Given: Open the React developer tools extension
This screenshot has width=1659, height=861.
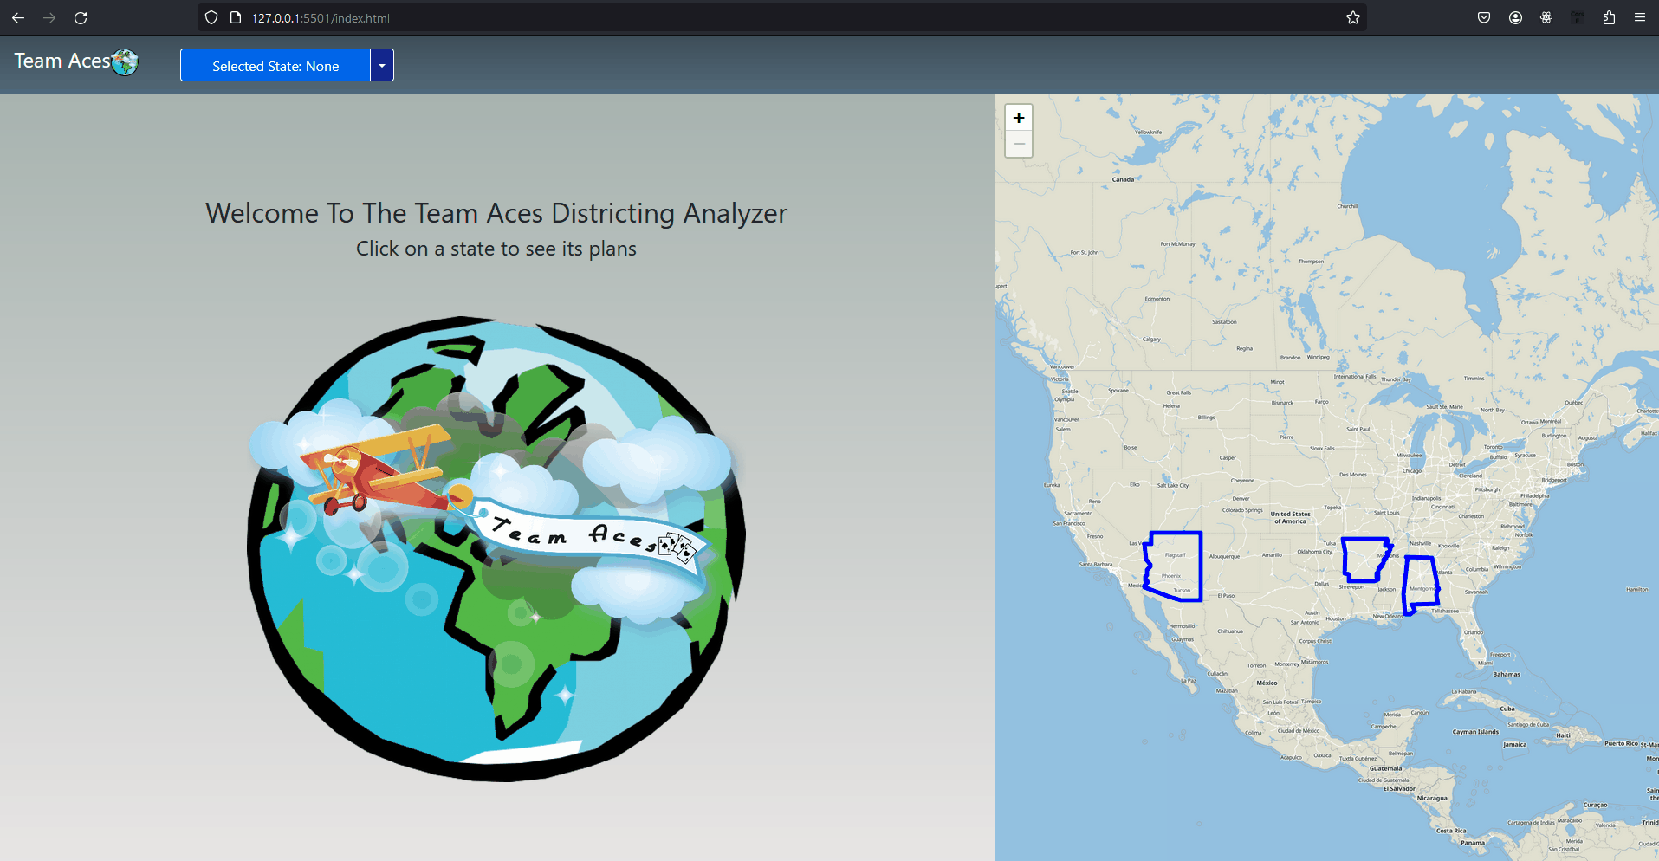Looking at the screenshot, I should pos(1546,17).
